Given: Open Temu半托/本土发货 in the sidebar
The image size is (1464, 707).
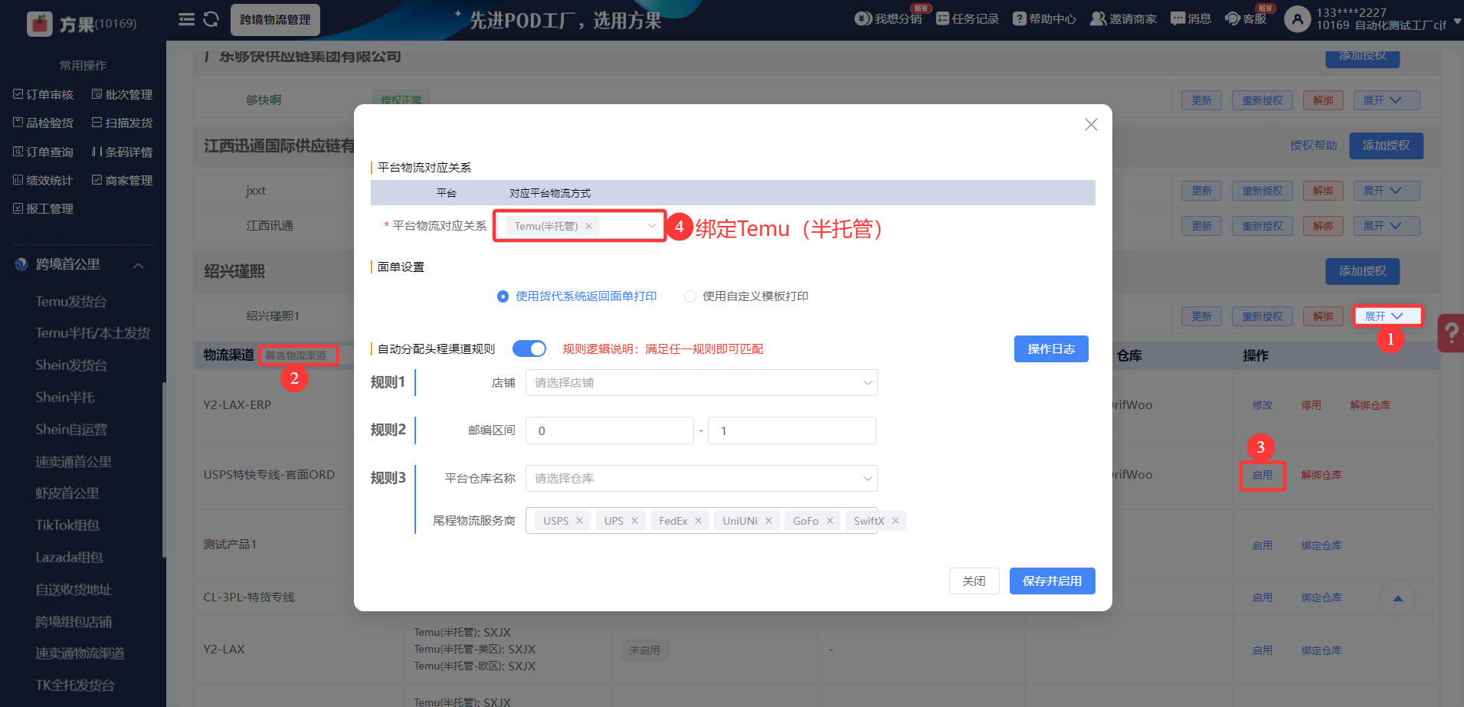Looking at the screenshot, I should tap(93, 333).
